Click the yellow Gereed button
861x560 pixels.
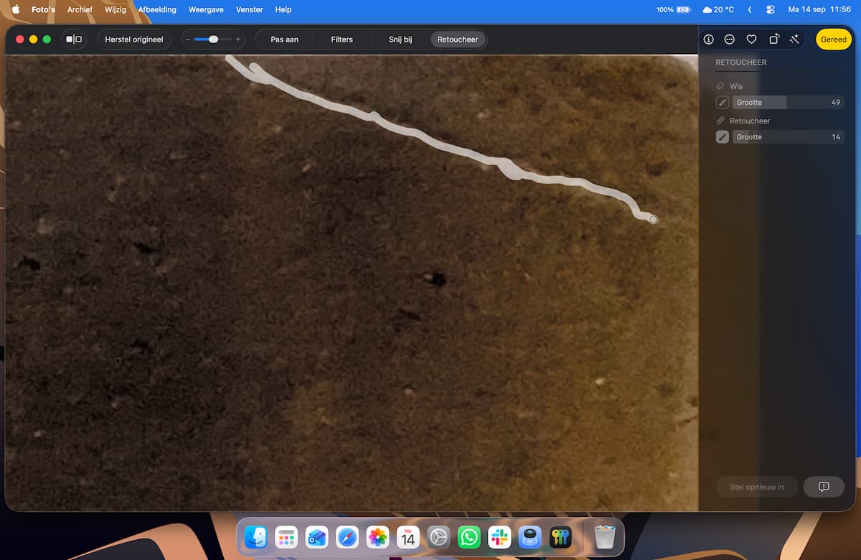click(x=834, y=39)
